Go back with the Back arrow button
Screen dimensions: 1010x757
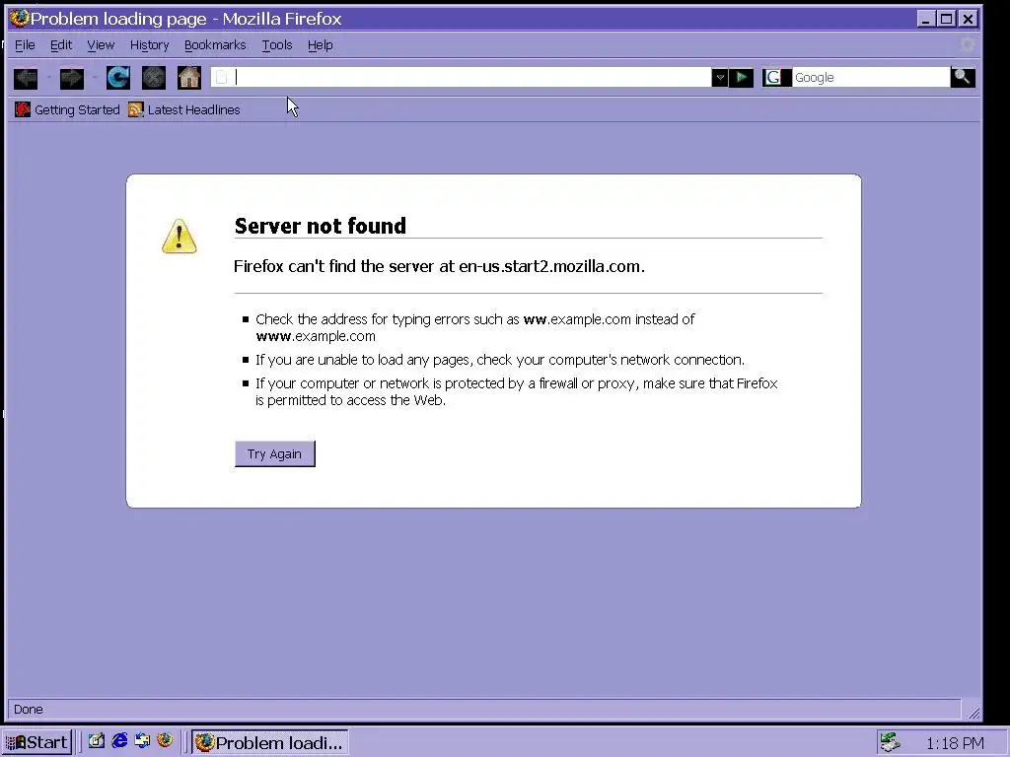[26, 78]
